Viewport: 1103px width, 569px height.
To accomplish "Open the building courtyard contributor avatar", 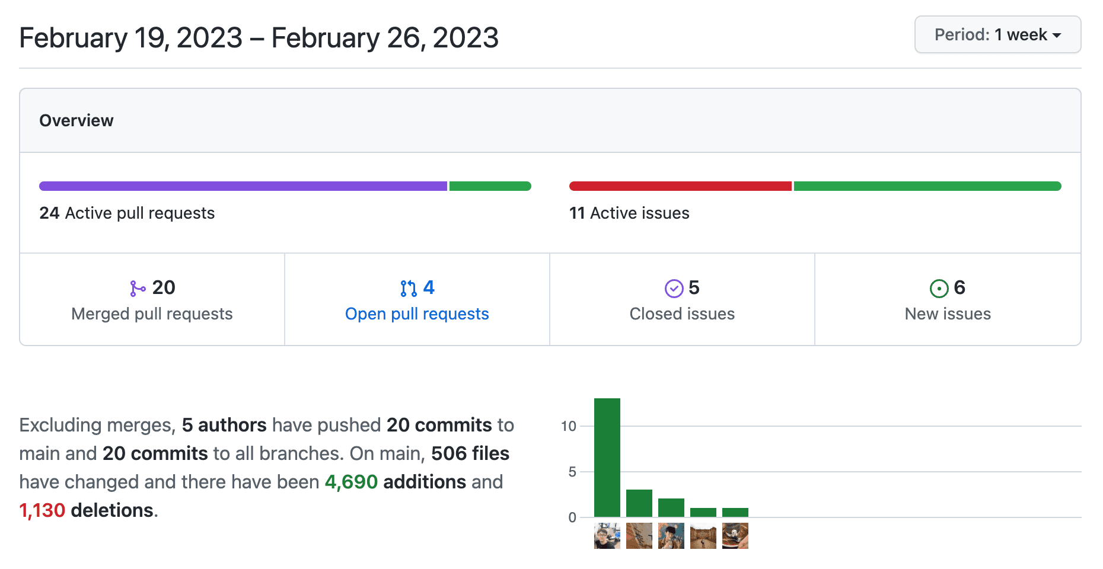I will click(703, 536).
